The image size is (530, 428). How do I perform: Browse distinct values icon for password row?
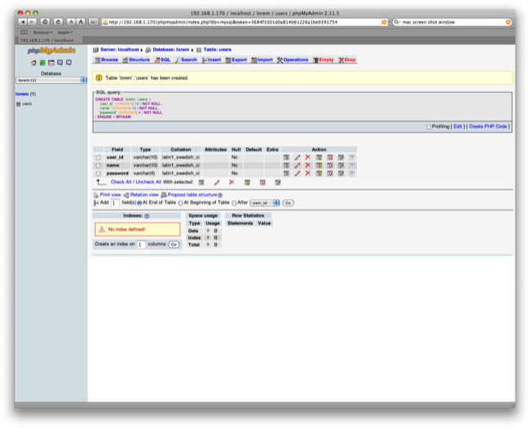click(x=286, y=174)
